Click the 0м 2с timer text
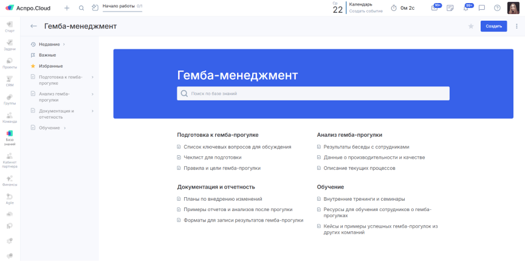Screen dimensions: 525x261 pyautogui.click(x=408, y=8)
